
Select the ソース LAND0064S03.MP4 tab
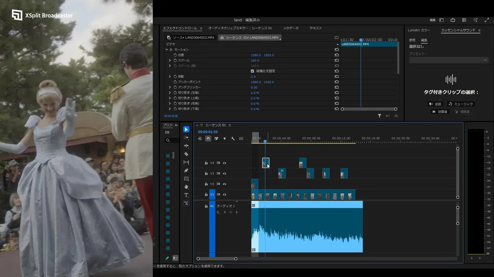[191, 37]
